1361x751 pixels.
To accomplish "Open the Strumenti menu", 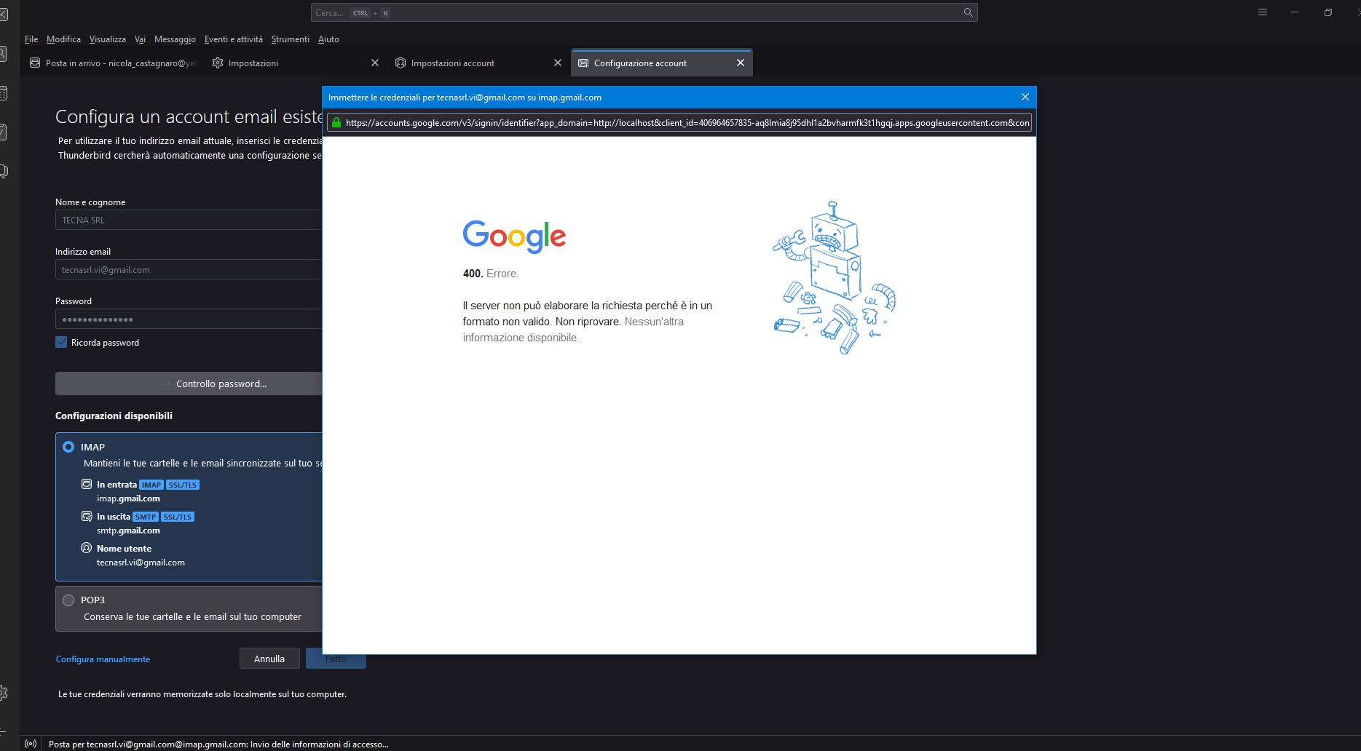I will [291, 39].
